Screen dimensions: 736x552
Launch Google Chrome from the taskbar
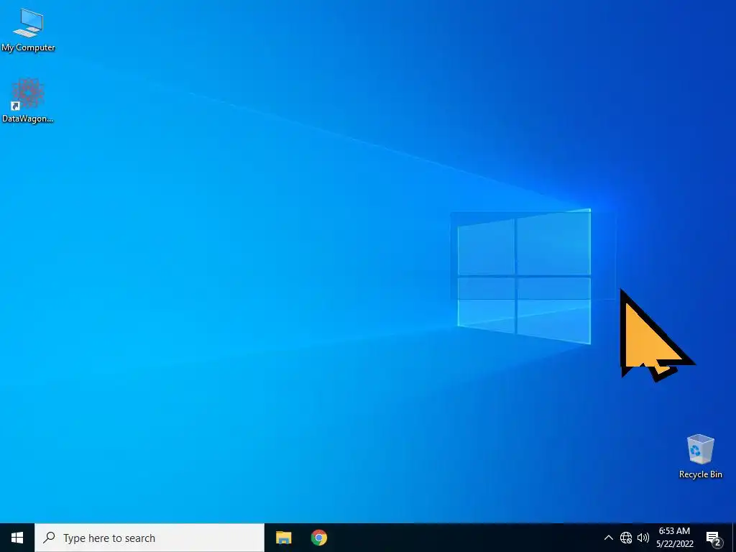point(318,538)
